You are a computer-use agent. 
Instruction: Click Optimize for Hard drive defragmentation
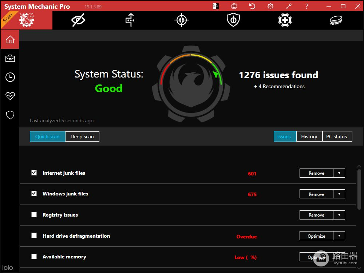(x=316, y=236)
